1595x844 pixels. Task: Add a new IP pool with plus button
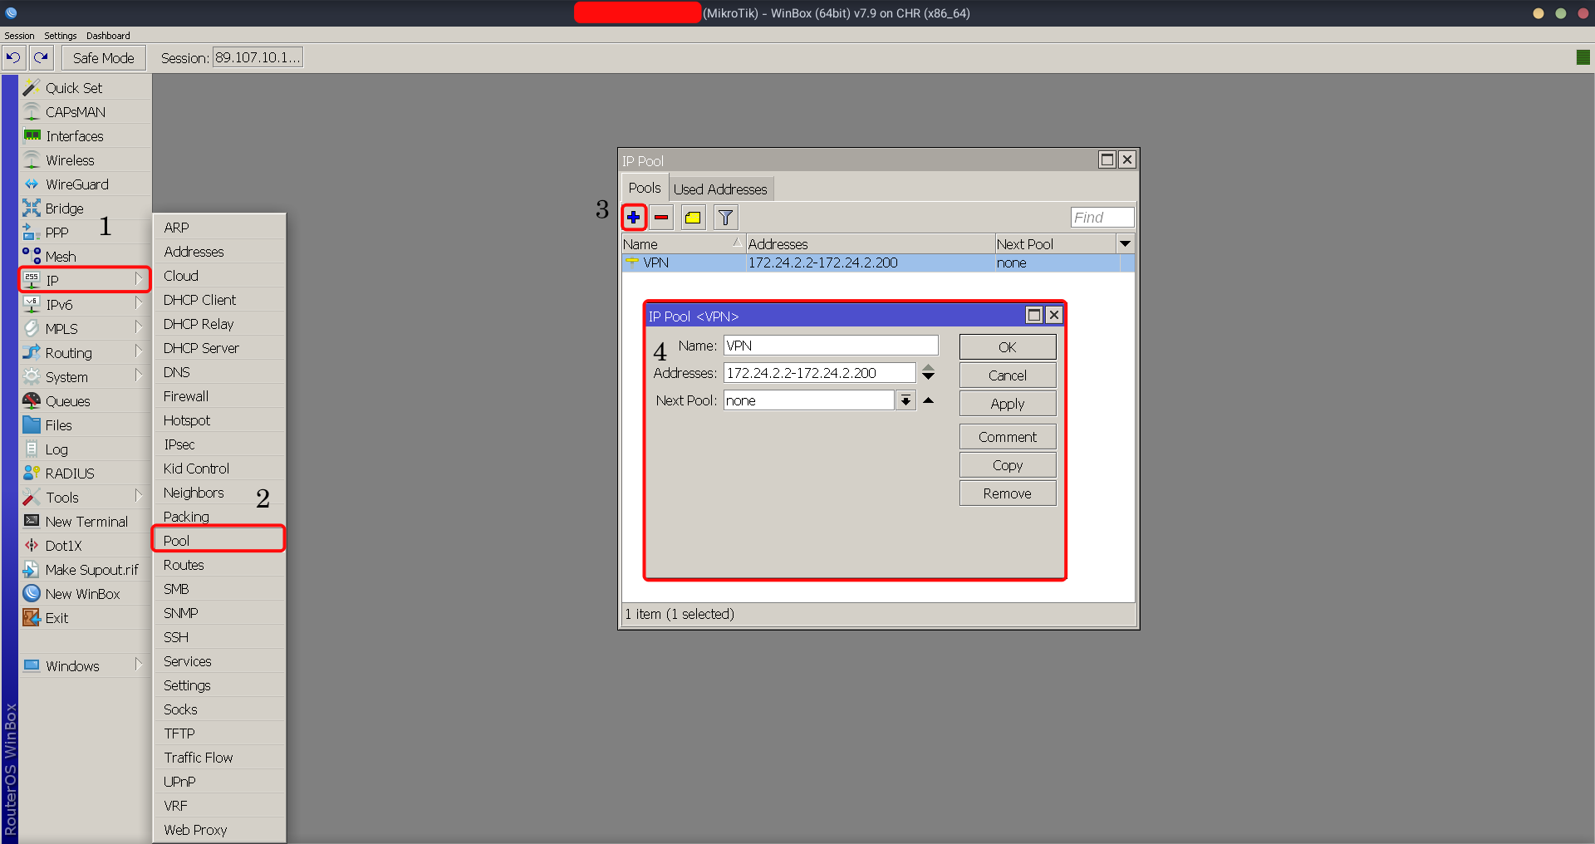634,218
